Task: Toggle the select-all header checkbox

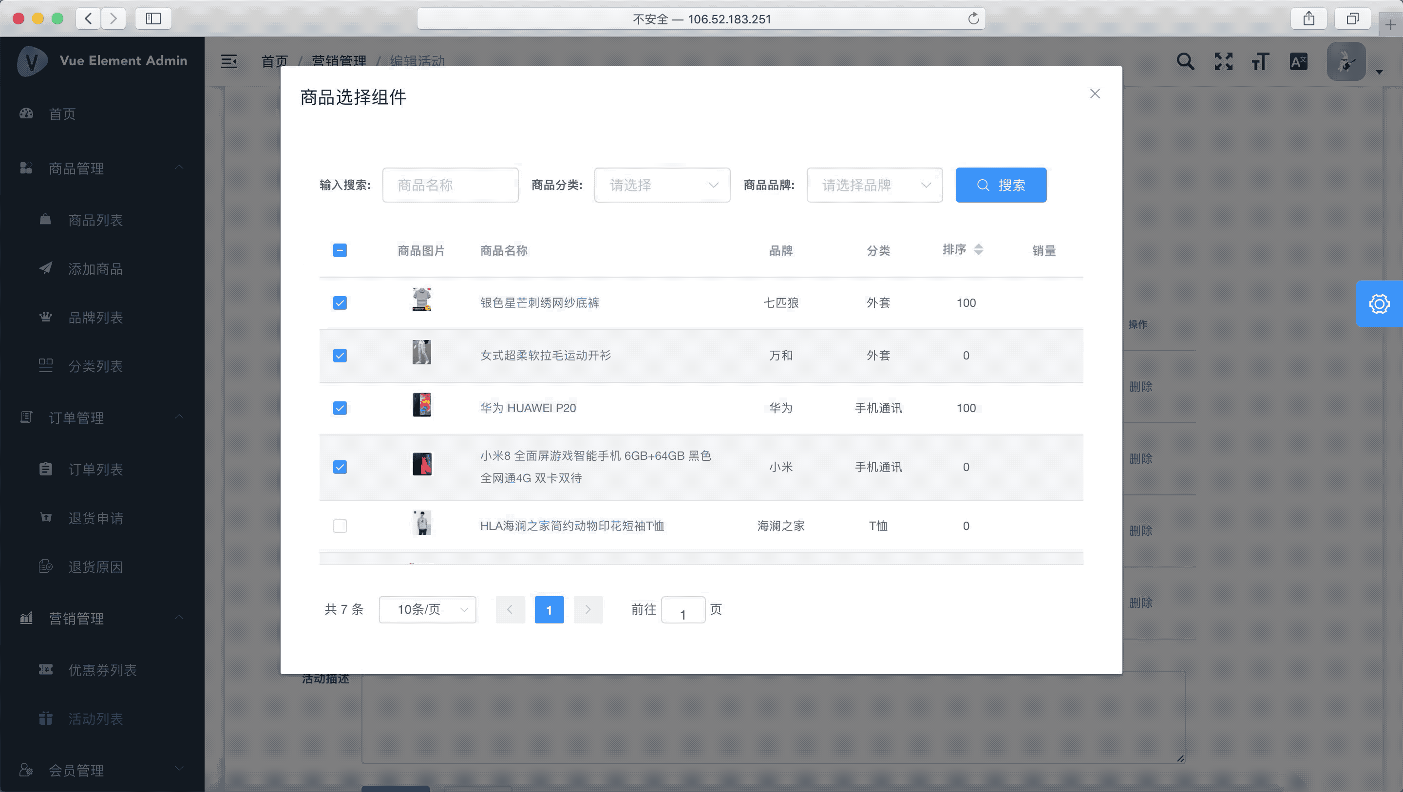Action: [340, 250]
